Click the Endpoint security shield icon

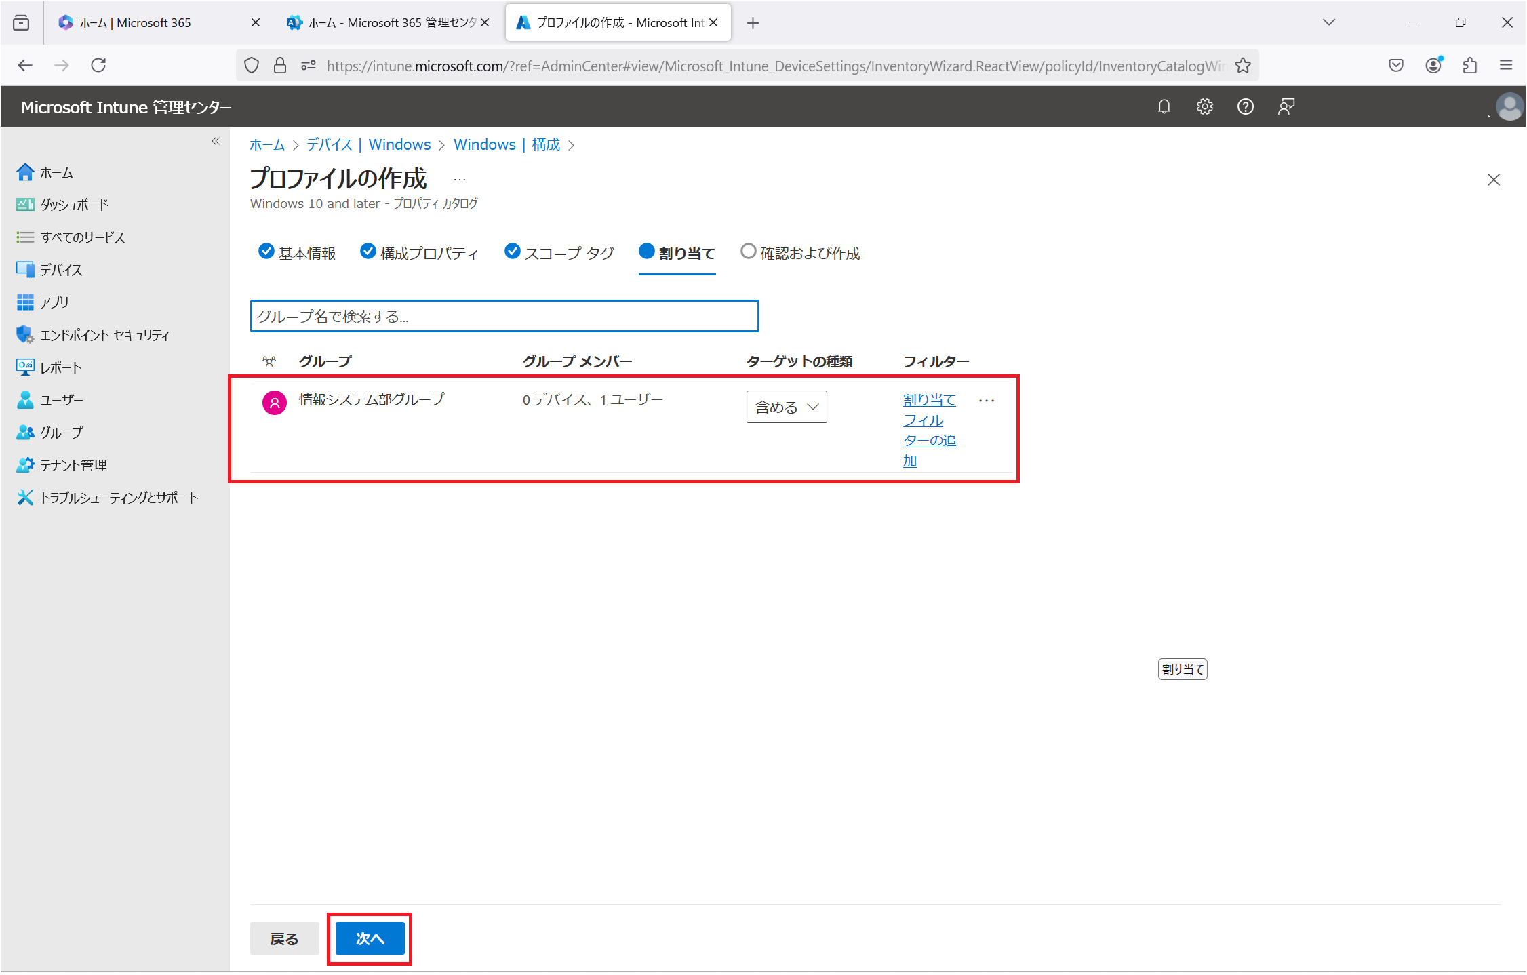[x=25, y=334]
